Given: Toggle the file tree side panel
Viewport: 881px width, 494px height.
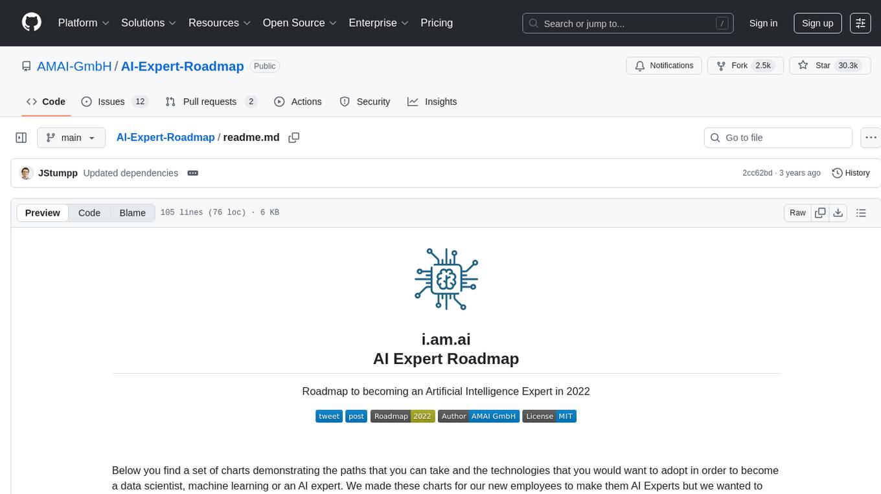Looking at the screenshot, I should pyautogui.click(x=21, y=138).
